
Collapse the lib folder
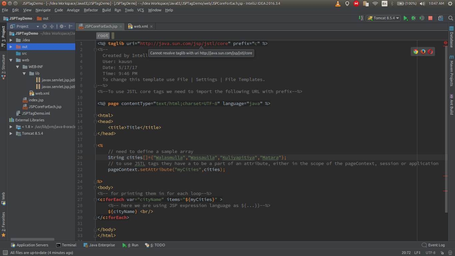[x=24, y=73]
